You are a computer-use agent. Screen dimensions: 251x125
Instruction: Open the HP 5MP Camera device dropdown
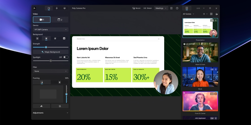click(x=51, y=29)
